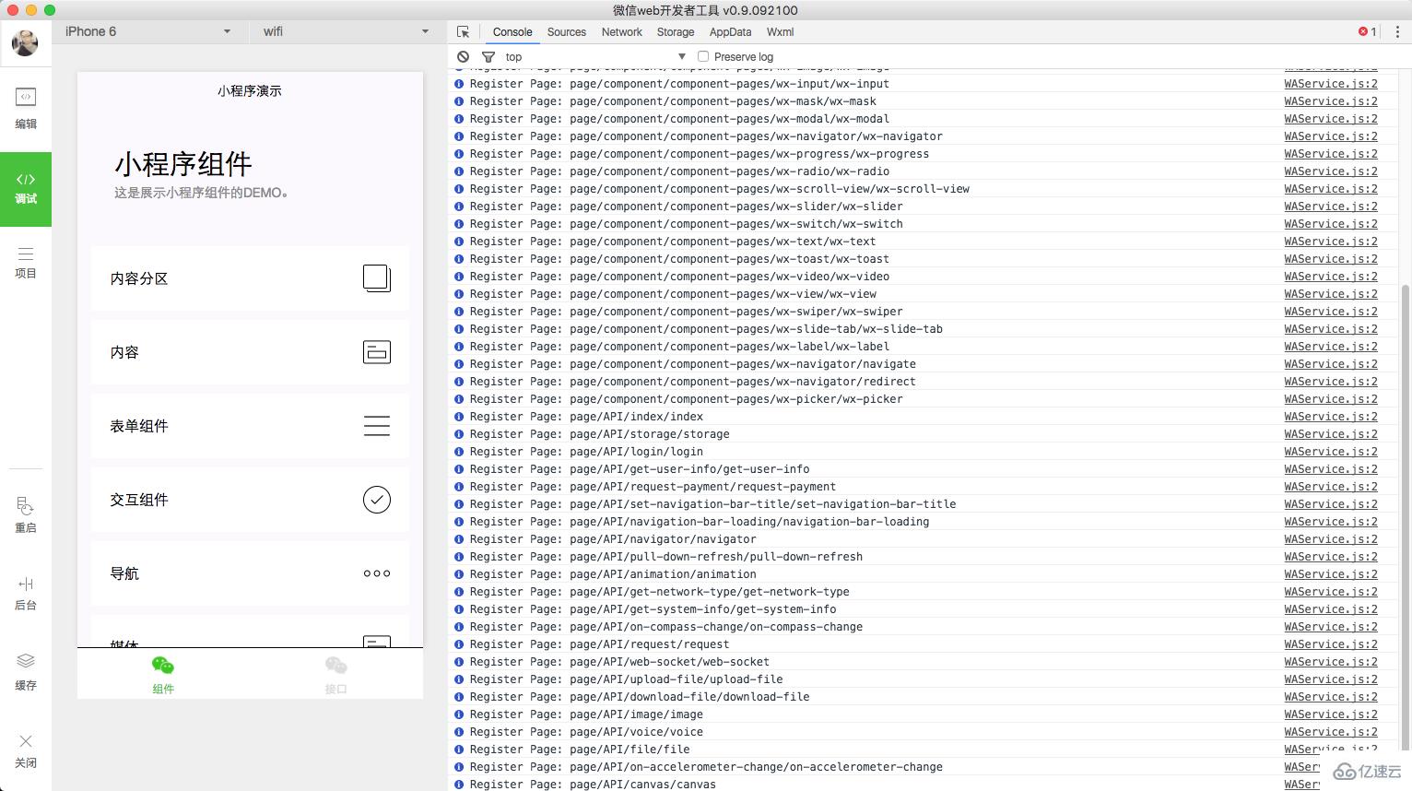Viewport: 1412px width, 791px height.
Task: Click info icon beside wx-radio log entry
Action: tap(459, 171)
